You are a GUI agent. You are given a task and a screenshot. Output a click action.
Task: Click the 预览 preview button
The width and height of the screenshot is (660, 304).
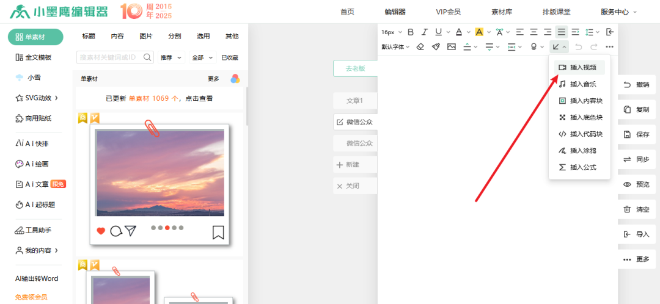pyautogui.click(x=637, y=184)
